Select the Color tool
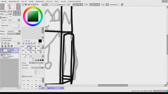 pyautogui.click(x=39, y=48)
